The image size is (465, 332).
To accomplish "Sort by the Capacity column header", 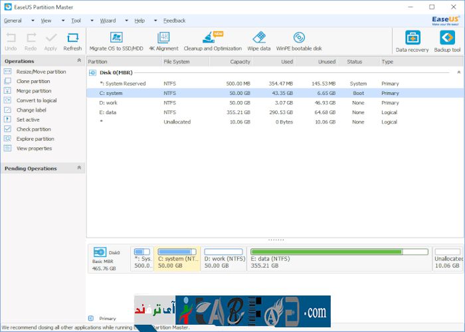I will point(231,62).
